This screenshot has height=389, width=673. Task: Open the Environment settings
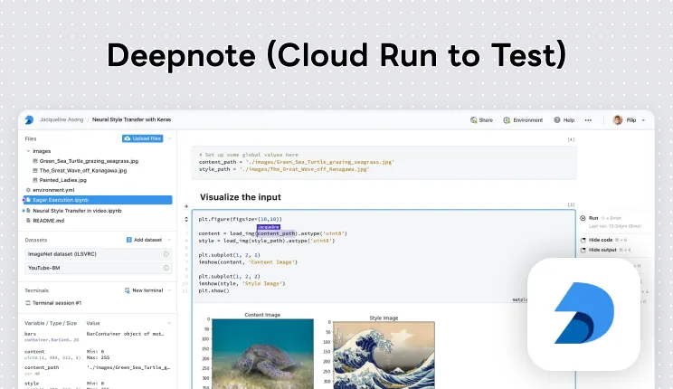[x=523, y=120]
